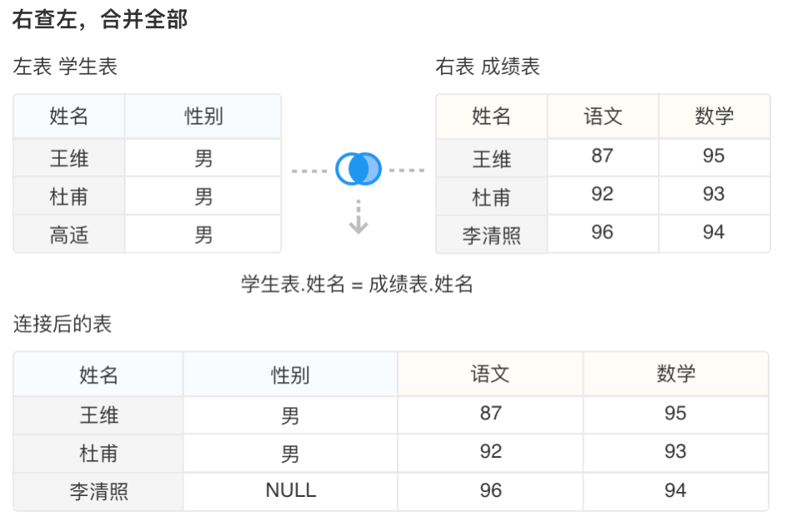
Task: Click 语文 header in the right score table
Action: click(x=603, y=116)
